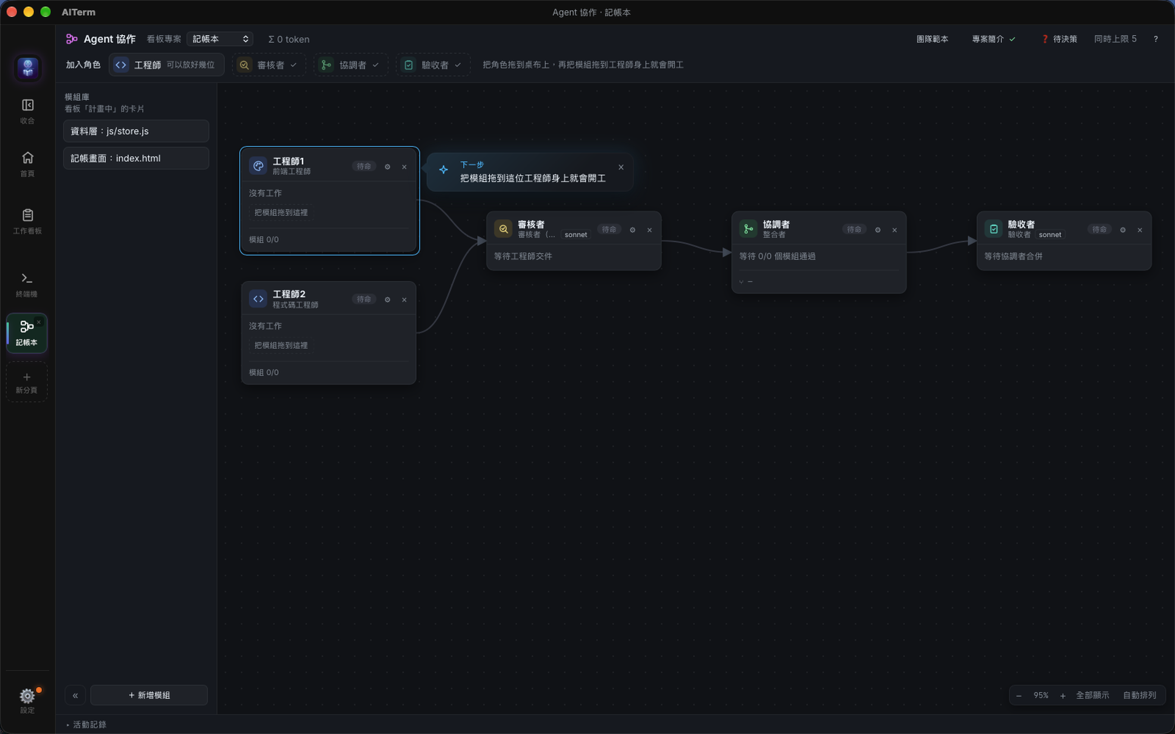
Task: Click the 同時上限 5 setting
Action: 1115,39
